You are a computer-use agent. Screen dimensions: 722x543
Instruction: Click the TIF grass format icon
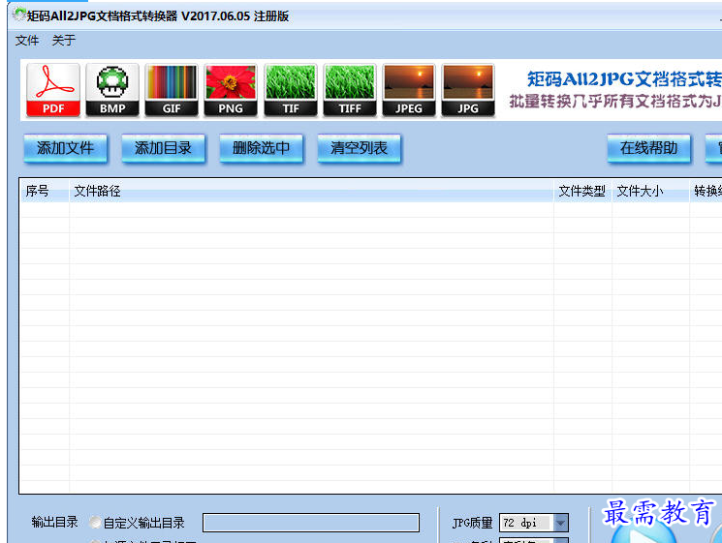click(291, 90)
